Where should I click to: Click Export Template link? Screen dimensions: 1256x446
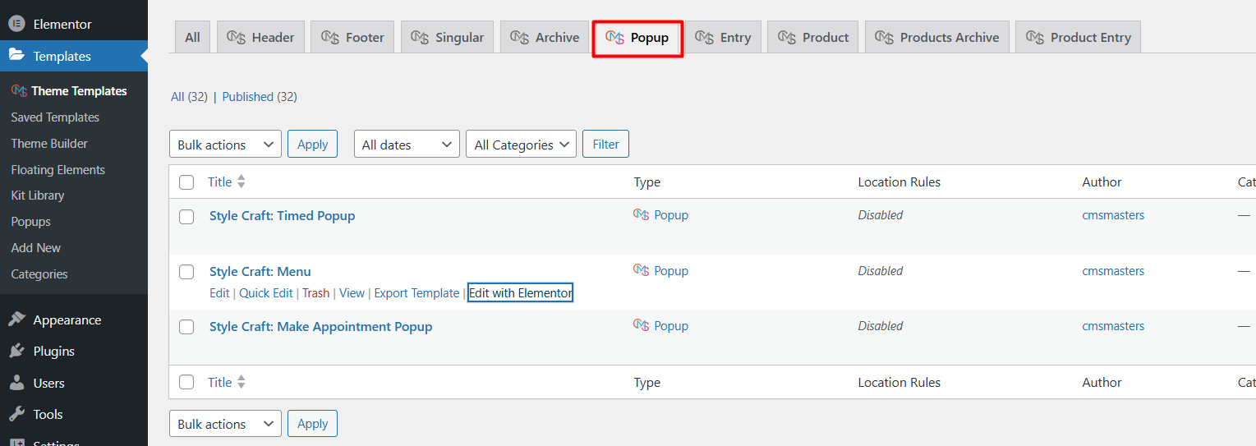click(x=416, y=293)
